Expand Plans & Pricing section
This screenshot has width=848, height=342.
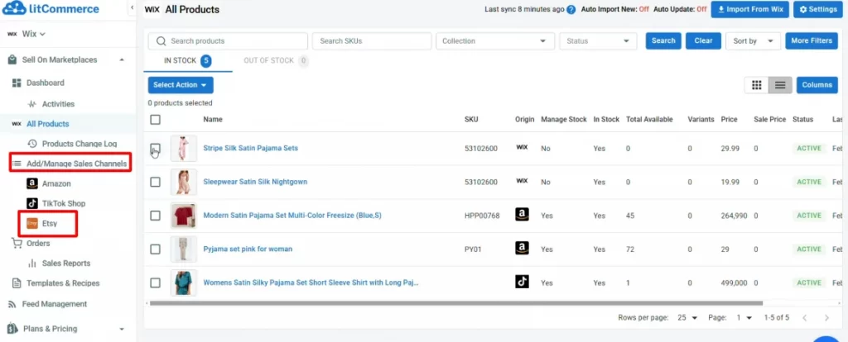pyautogui.click(x=122, y=329)
